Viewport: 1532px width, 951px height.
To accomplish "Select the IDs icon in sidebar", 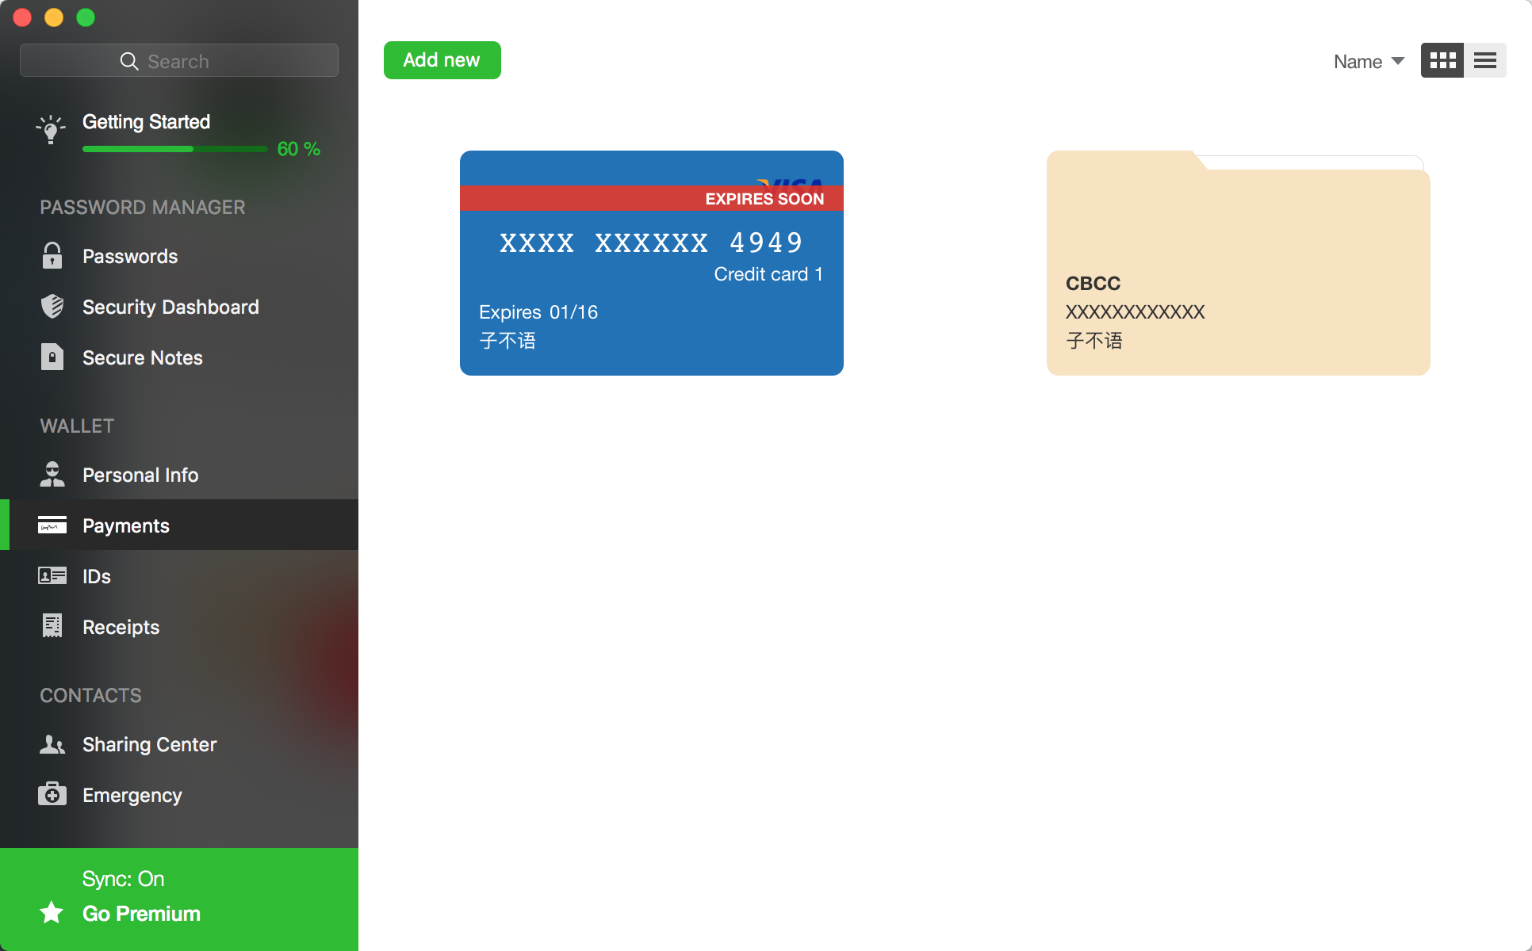I will pos(51,575).
